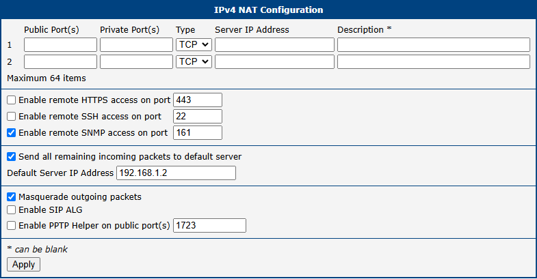Click row 2 Description field

click(434, 62)
